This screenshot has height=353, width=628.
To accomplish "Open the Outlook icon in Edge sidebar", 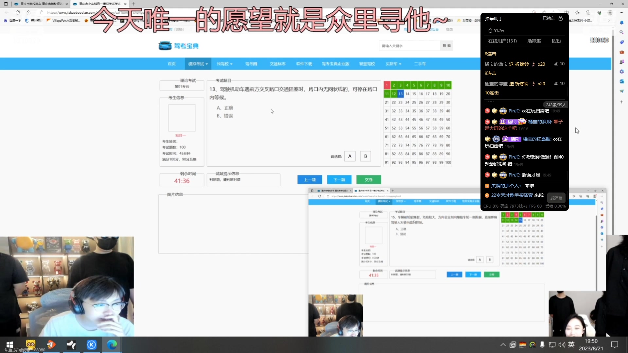I will pyautogui.click(x=622, y=81).
